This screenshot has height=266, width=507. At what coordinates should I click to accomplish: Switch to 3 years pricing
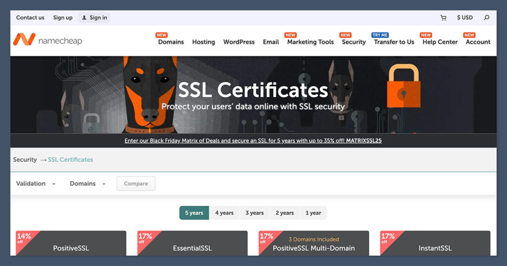pos(254,213)
